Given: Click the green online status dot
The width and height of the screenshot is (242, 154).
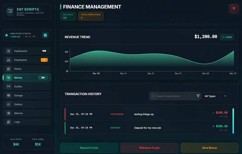Looking at the screenshot, I should (x=6, y=35).
